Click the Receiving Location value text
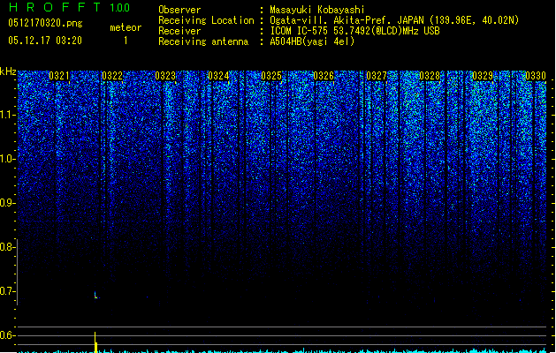The image size is (556, 353). [x=394, y=20]
